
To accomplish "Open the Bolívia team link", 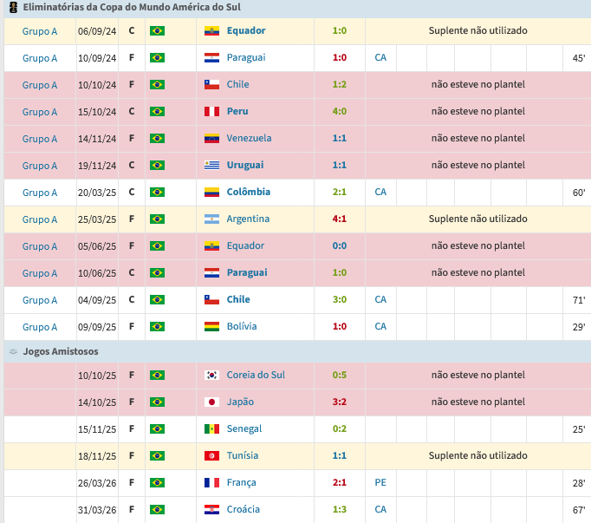I will pos(242,326).
